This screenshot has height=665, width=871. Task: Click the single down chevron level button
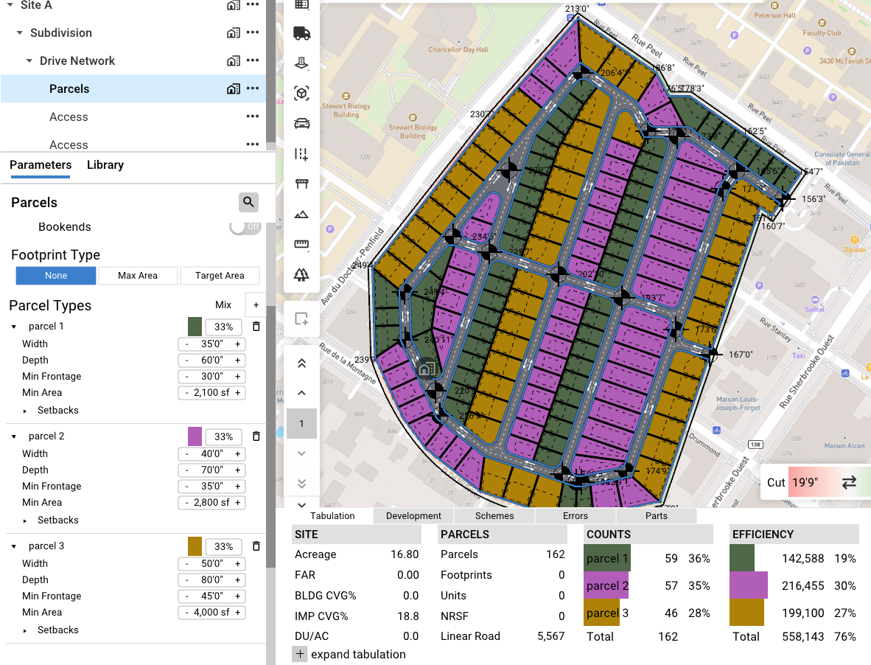(301, 453)
